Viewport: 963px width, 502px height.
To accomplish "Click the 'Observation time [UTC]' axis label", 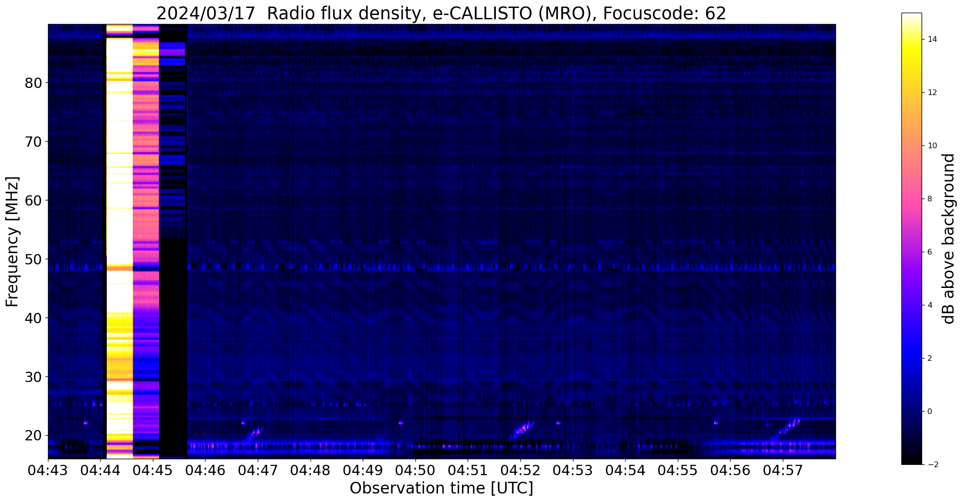I will [441, 488].
